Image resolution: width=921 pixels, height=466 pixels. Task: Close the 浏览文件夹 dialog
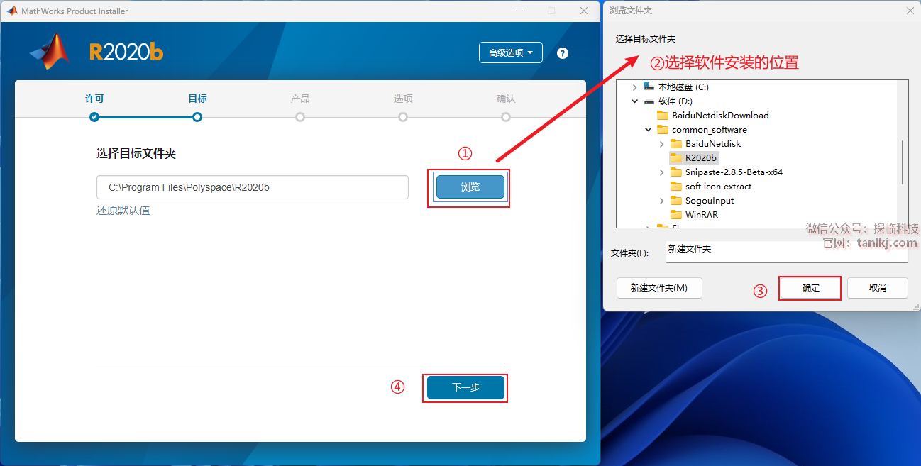click(x=910, y=11)
